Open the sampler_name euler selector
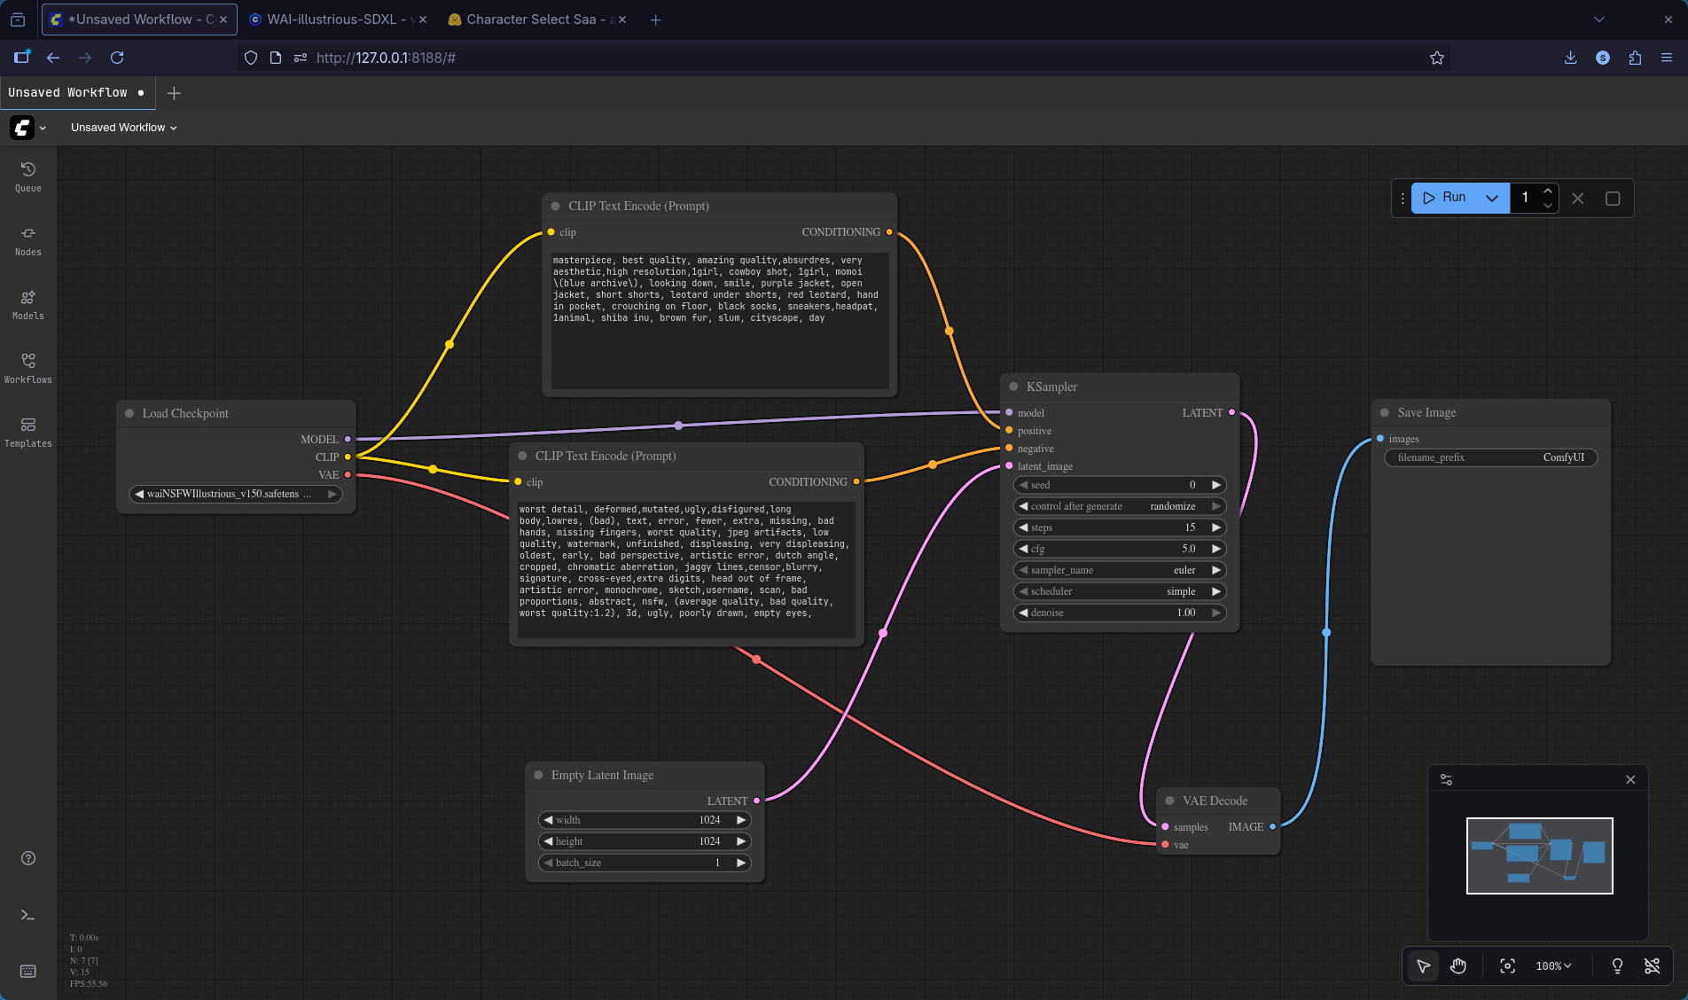Image resolution: width=1688 pixels, height=1000 pixels. coord(1120,570)
